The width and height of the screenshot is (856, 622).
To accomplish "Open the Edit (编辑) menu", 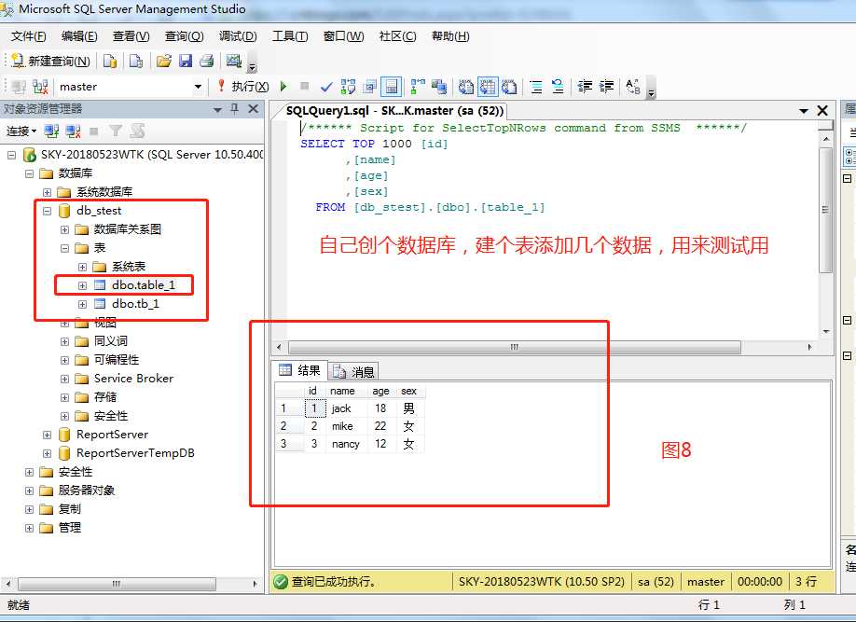I will [x=79, y=36].
